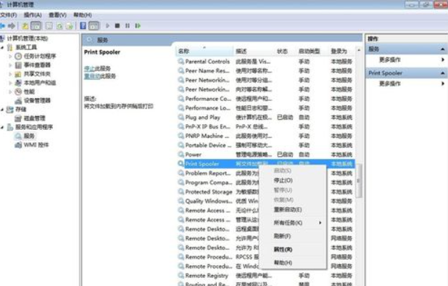Sort services by 登录为 column header

click(x=342, y=52)
